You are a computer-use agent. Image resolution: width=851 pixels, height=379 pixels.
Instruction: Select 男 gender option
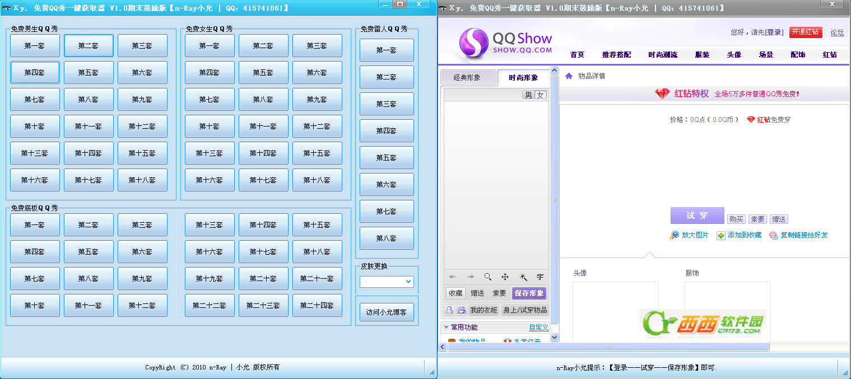(528, 95)
